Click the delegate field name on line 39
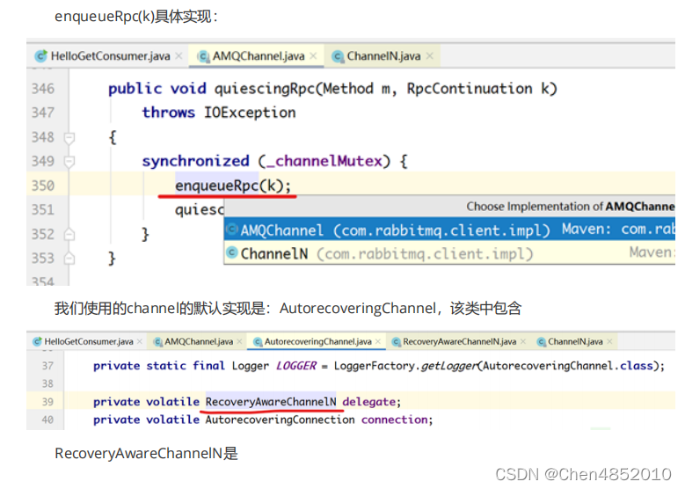 (x=369, y=402)
